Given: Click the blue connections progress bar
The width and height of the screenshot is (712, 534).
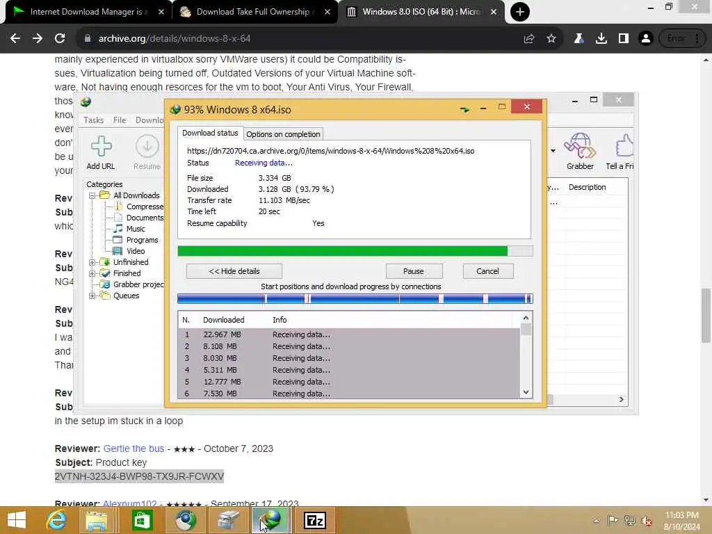Looking at the screenshot, I should tap(355, 298).
